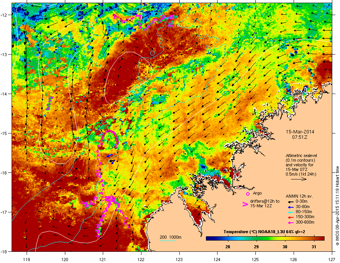The image size is (340, 263).
Task: Click the small cyan circle contour near 122E -13
Action: pyautogui.click(x=153, y=53)
